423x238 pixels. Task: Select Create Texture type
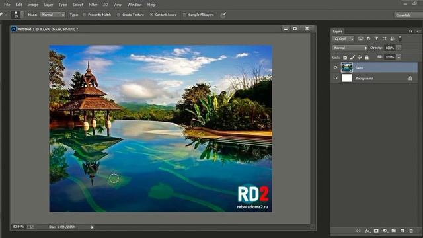(131, 15)
